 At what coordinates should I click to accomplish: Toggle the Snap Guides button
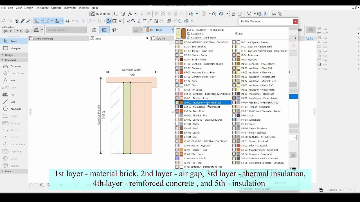(47, 21)
